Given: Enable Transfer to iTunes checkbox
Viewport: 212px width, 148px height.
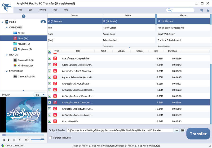Looking at the screenshot, I should [50, 138].
